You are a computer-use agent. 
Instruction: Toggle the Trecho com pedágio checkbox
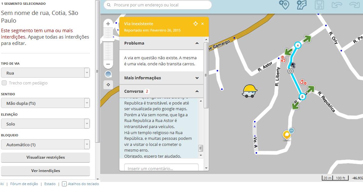[x=4, y=83]
